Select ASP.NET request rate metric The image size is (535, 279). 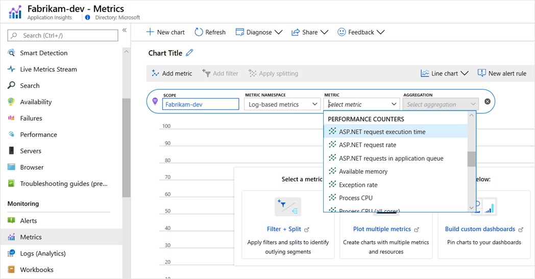[368, 145]
